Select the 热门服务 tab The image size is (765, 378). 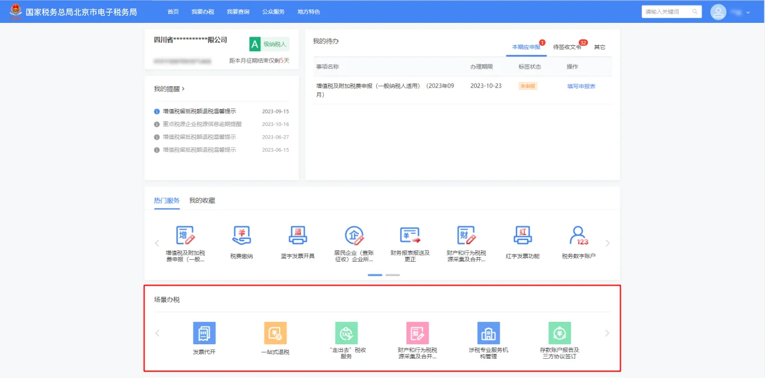[166, 201]
